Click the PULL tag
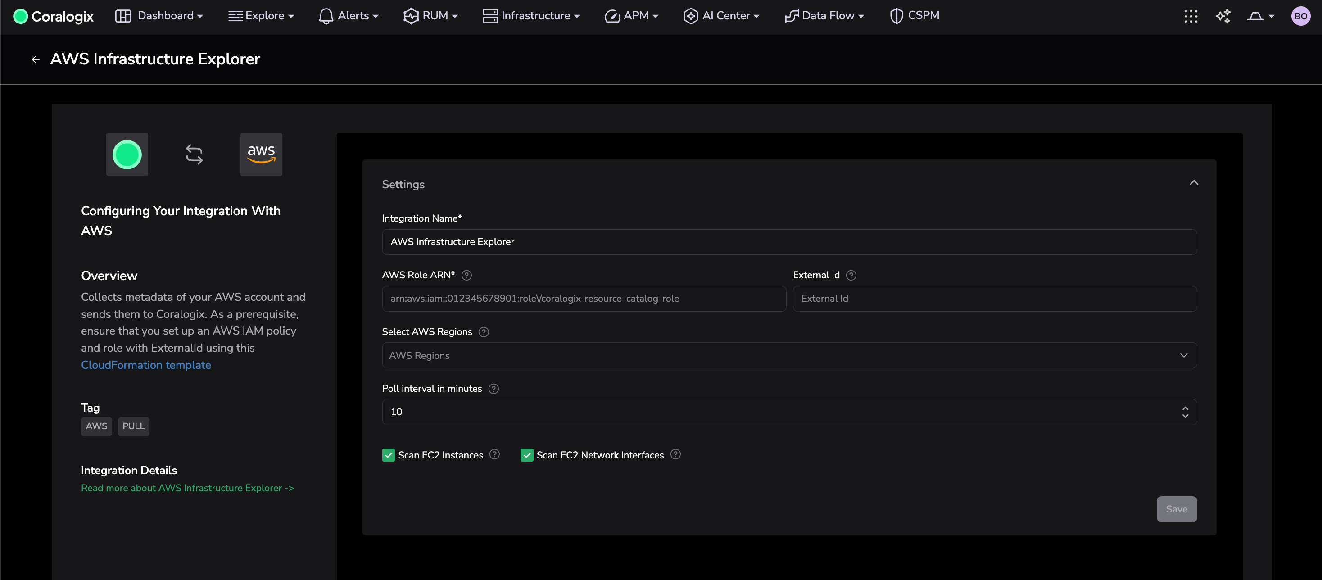 click(133, 426)
